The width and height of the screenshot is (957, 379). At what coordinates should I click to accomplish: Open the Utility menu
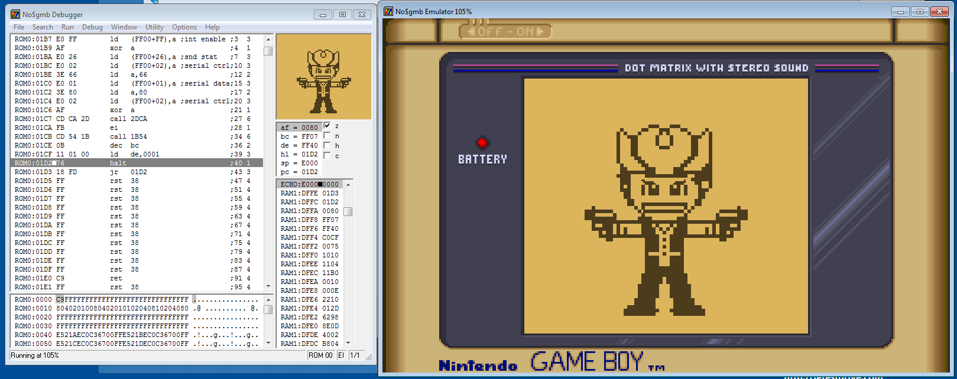(154, 27)
